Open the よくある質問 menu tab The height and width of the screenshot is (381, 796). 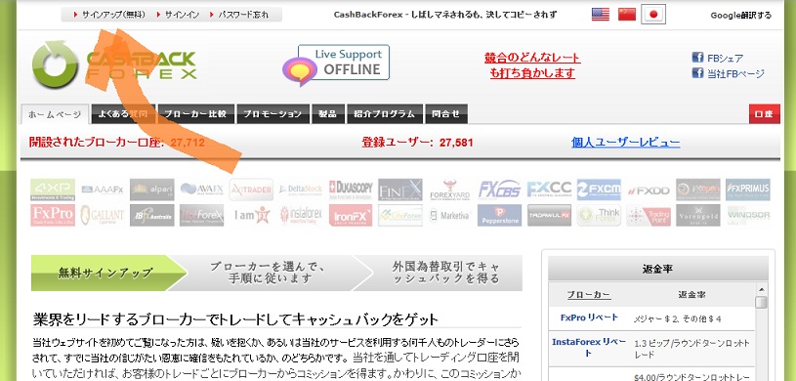point(123,113)
